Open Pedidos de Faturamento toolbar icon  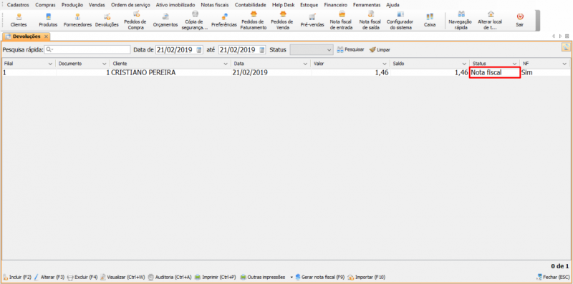coord(254,21)
